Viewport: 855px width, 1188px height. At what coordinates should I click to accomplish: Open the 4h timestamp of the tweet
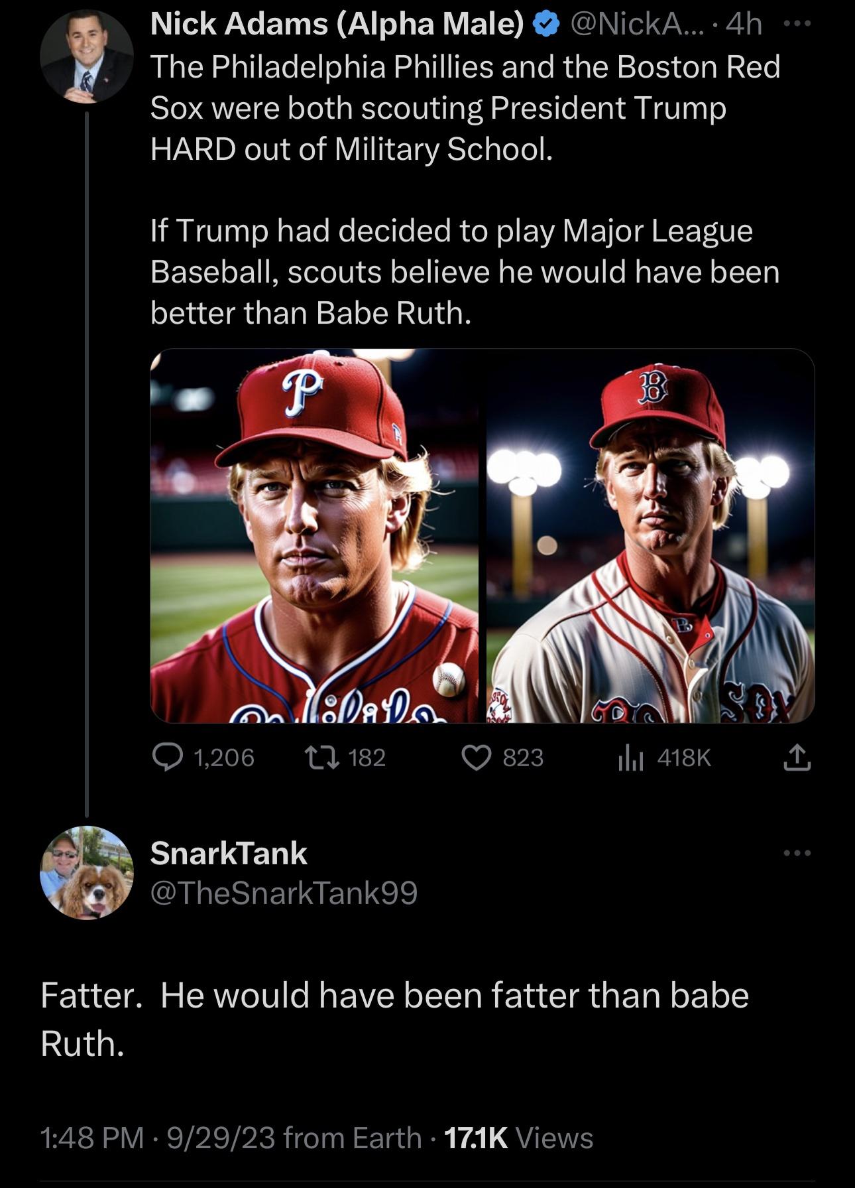[744, 25]
